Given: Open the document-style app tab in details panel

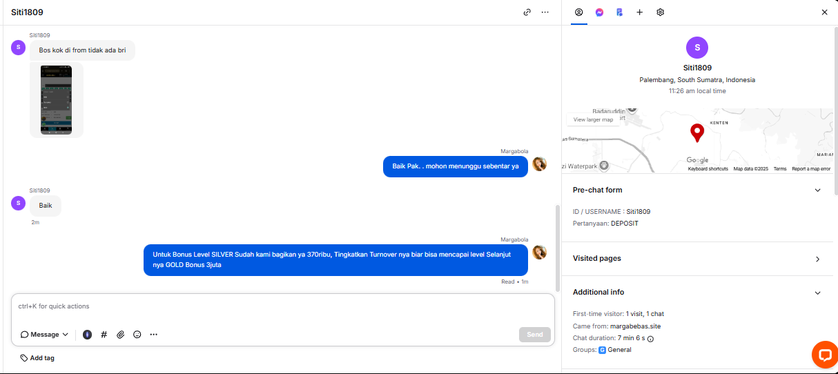Looking at the screenshot, I should click(x=619, y=12).
